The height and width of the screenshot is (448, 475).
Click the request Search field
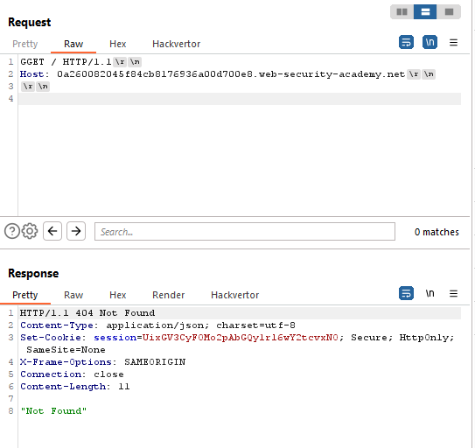[245, 232]
